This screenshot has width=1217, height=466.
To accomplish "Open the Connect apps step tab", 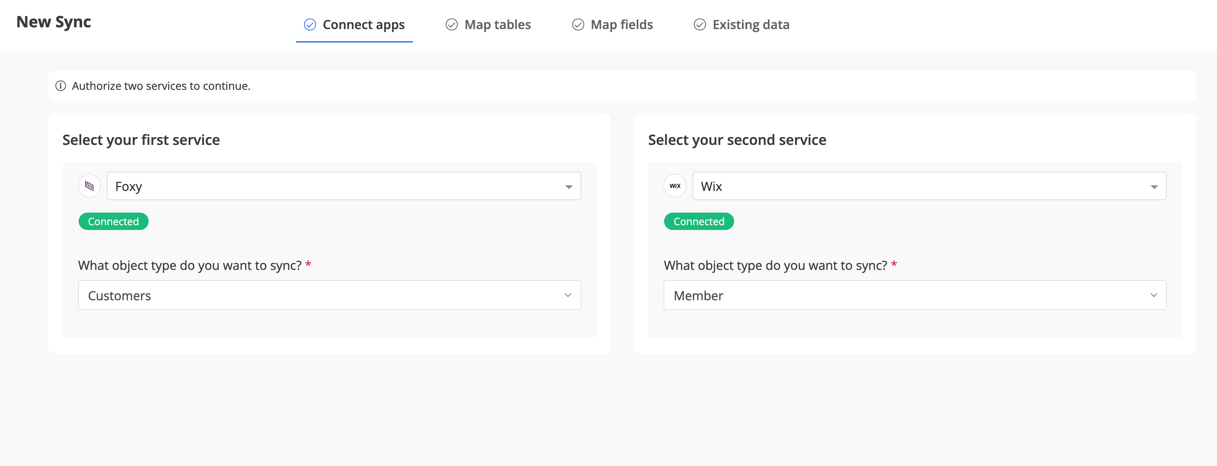I will point(354,25).
